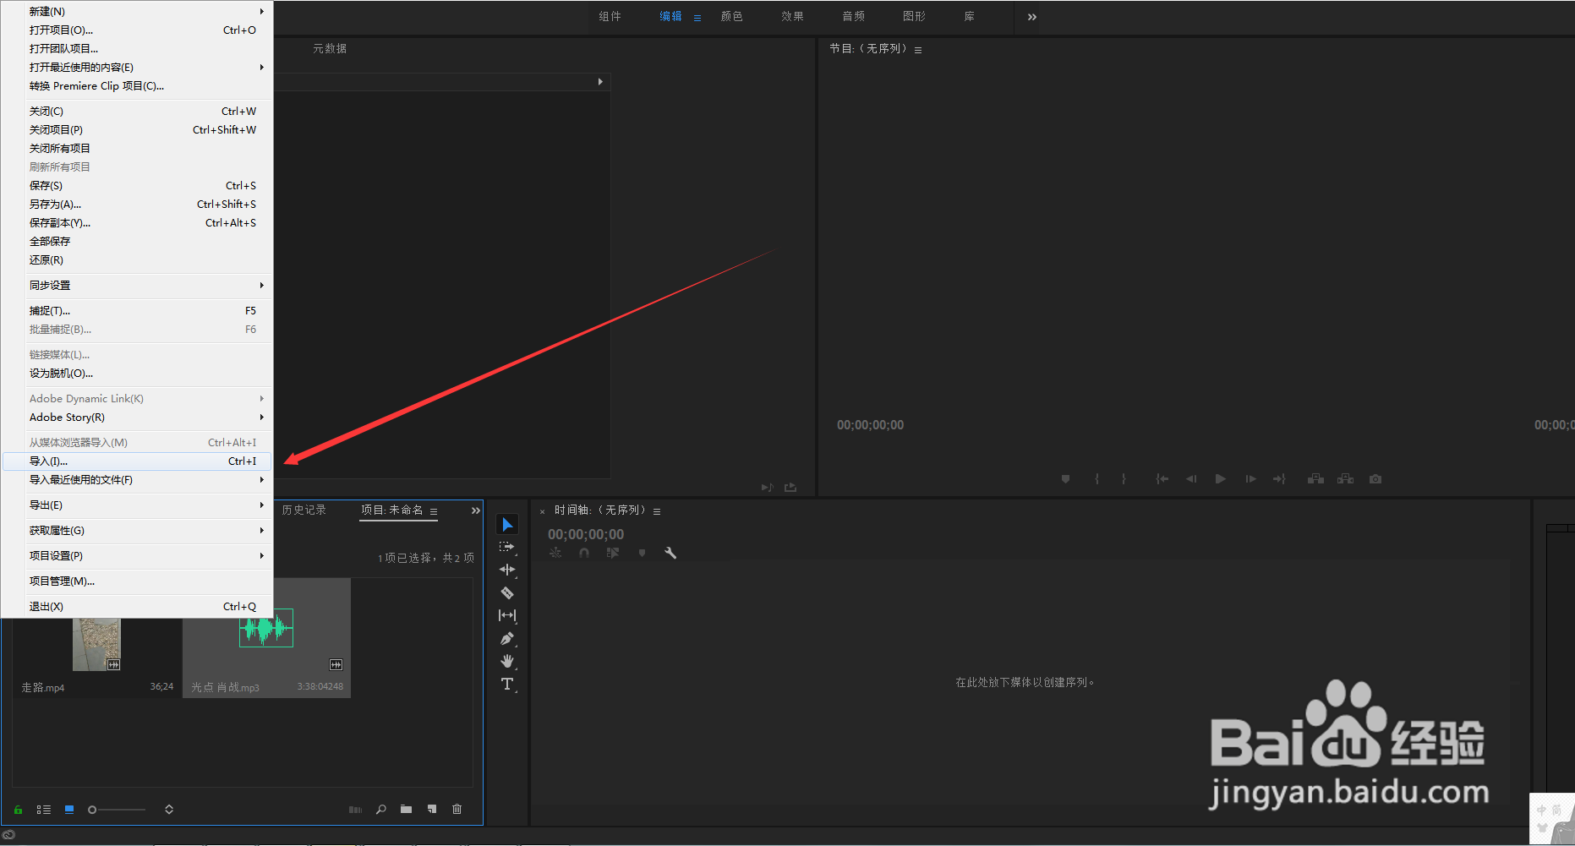Viewport: 1575px width, 846px height.
Task: Step back one frame
Action: pyautogui.click(x=1191, y=479)
